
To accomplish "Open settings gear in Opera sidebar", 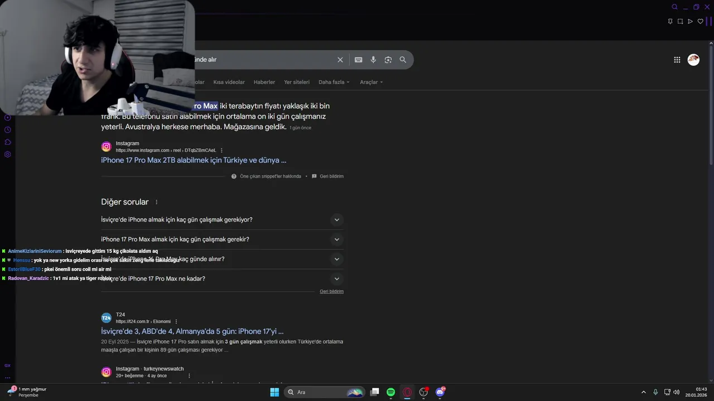I will click(x=8, y=154).
